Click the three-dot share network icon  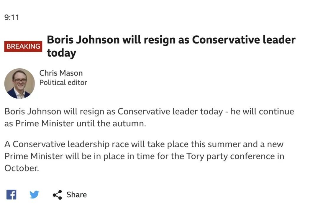click(57, 195)
